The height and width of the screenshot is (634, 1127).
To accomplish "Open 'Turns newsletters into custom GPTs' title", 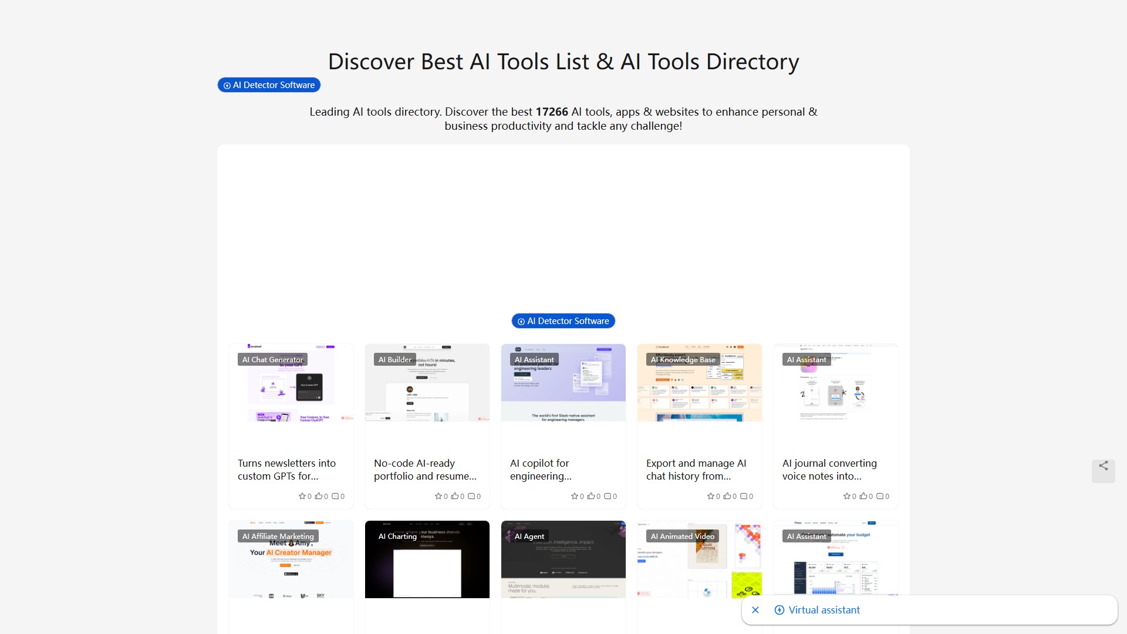I will pyautogui.click(x=286, y=470).
